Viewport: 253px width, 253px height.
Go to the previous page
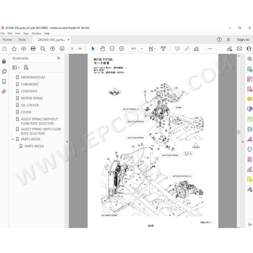(x=52, y=48)
